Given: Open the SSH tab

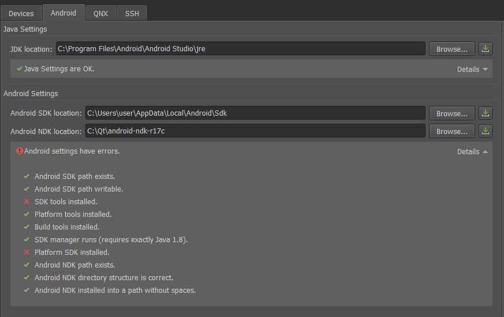Looking at the screenshot, I should [132, 13].
